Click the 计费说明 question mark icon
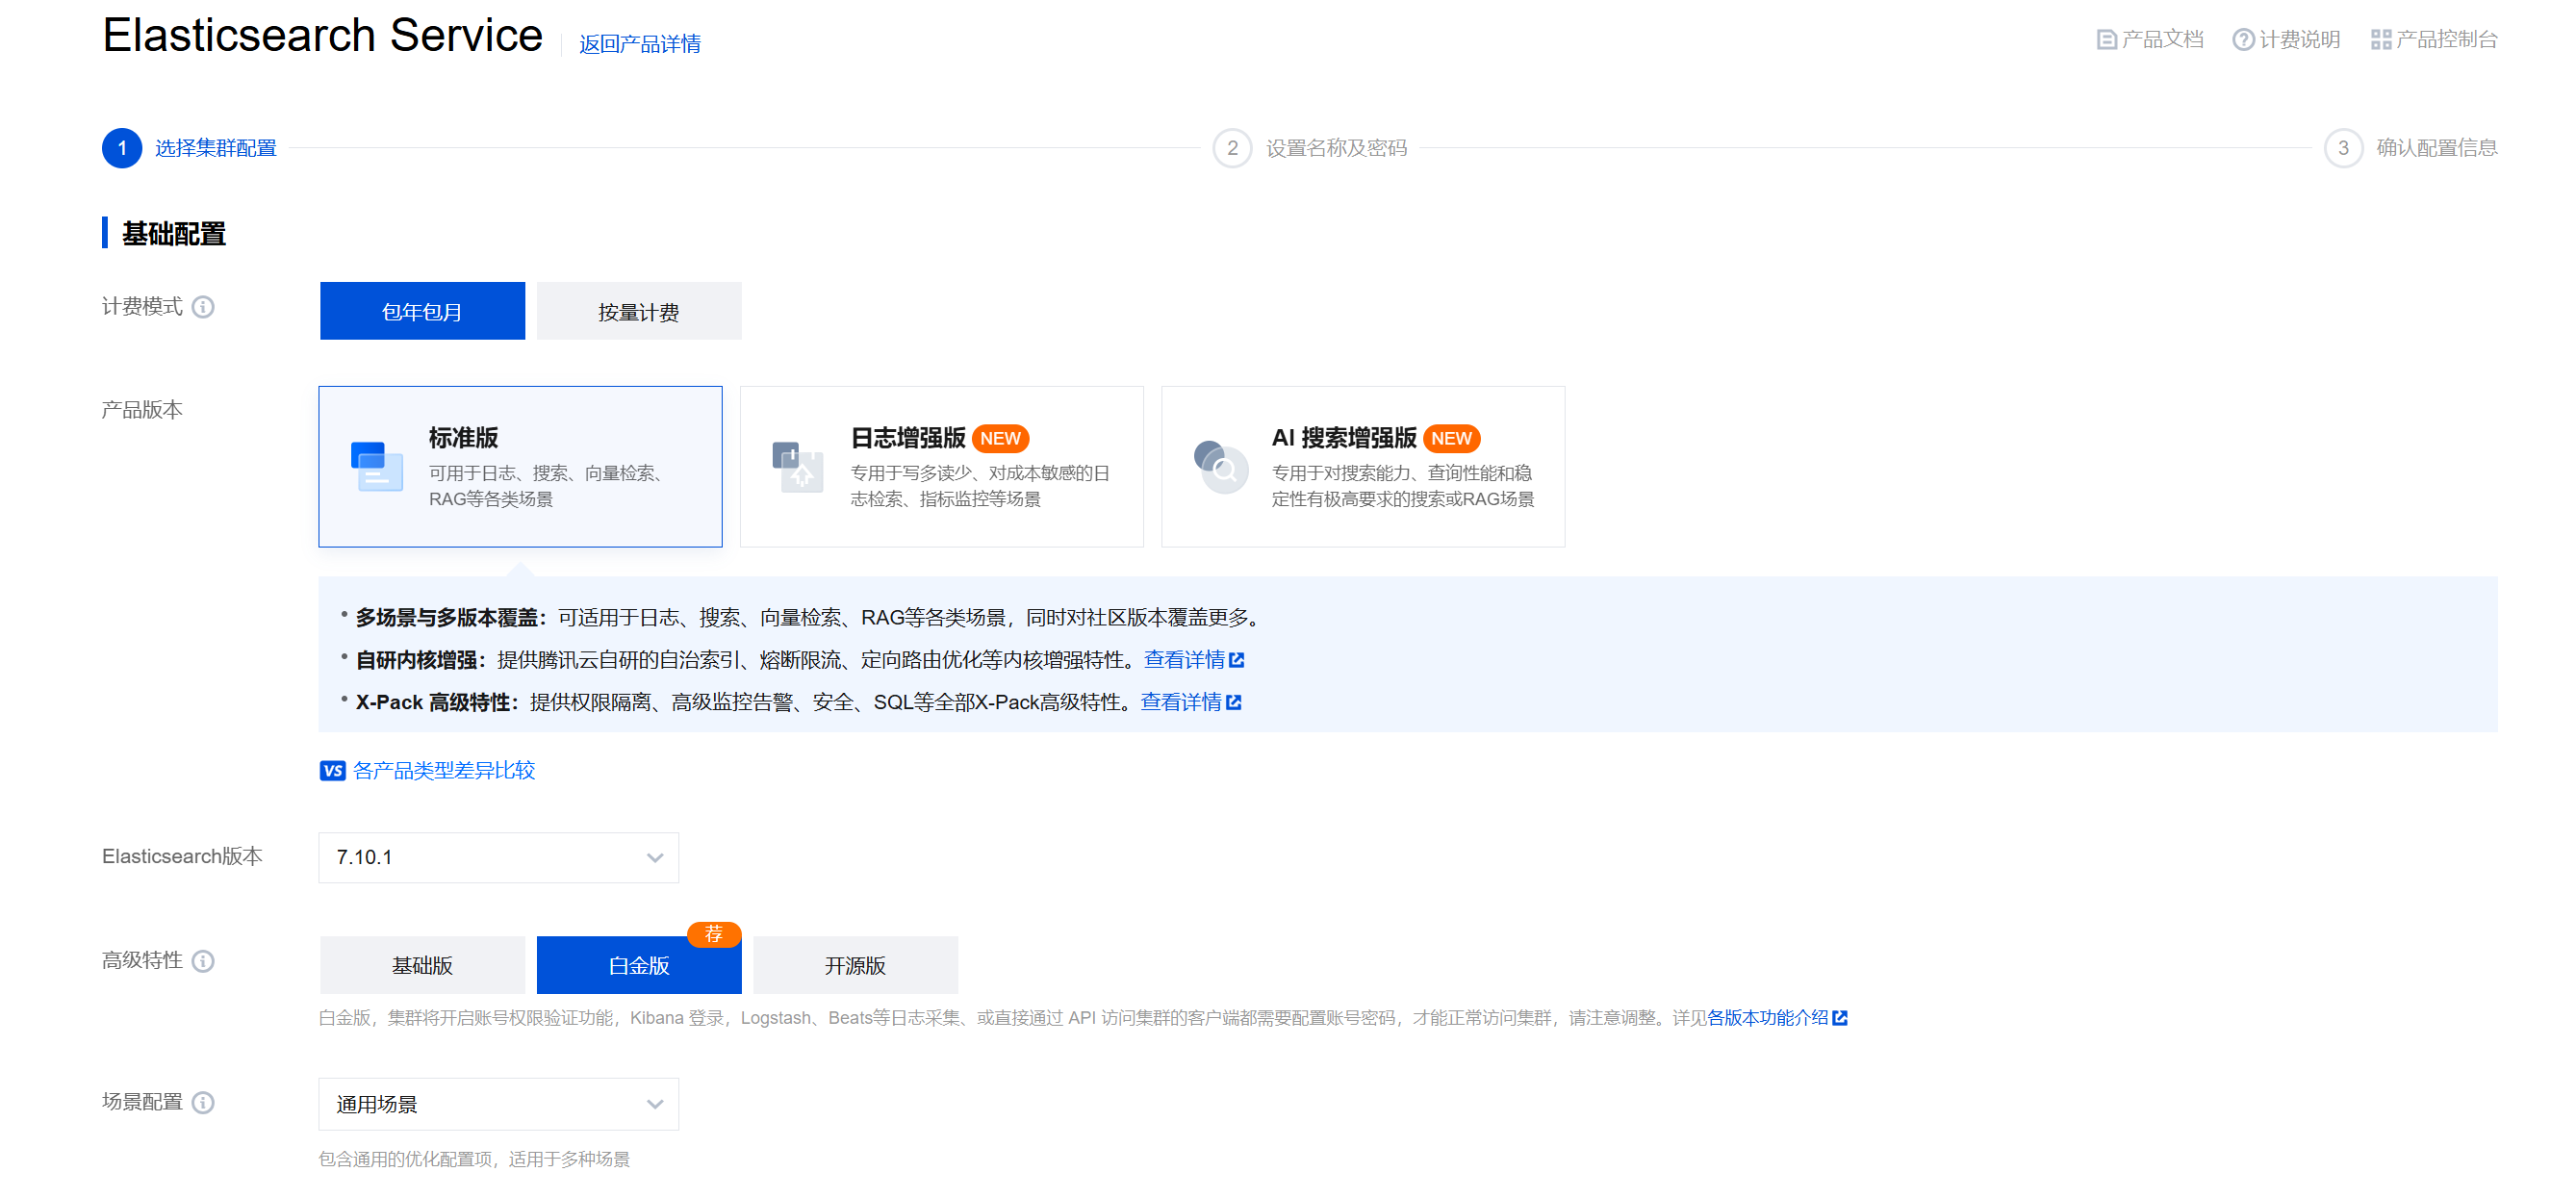This screenshot has width=2576, height=1198. [x=2243, y=40]
